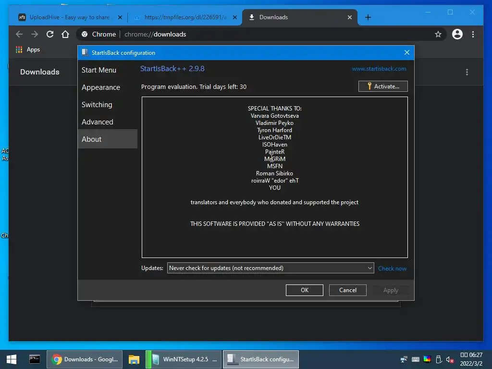The width and height of the screenshot is (492, 369).
Task: Click the Varvara Gotovtseva credit line
Action: coord(274,116)
